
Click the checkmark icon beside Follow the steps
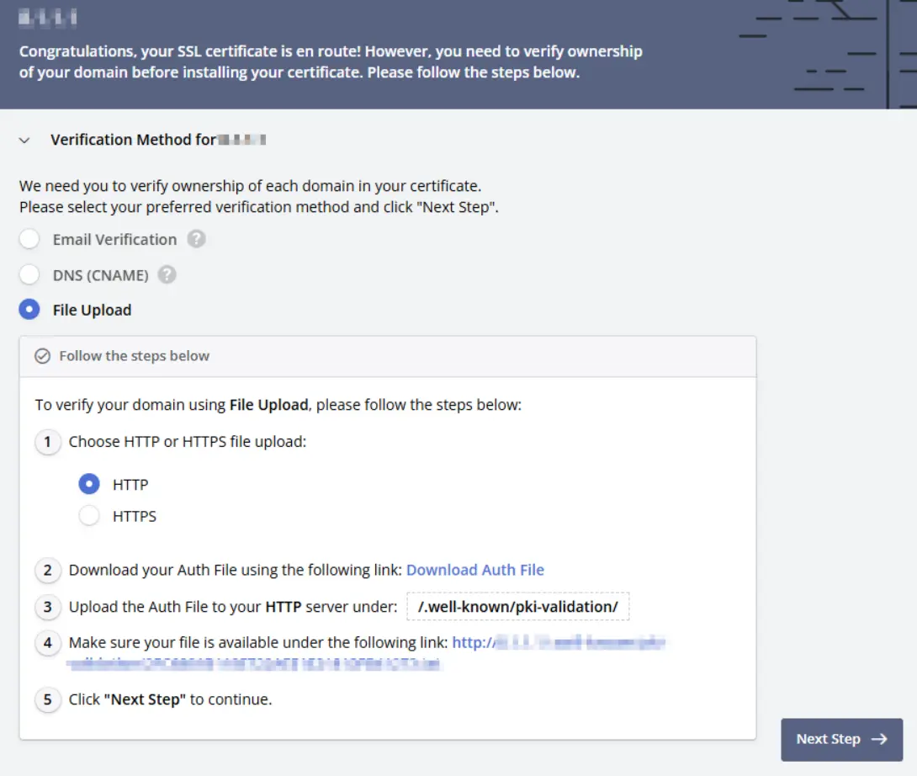pos(42,356)
